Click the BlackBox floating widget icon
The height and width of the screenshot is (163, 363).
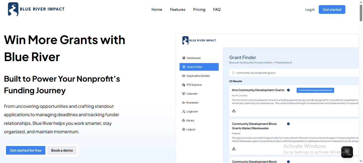347,152
